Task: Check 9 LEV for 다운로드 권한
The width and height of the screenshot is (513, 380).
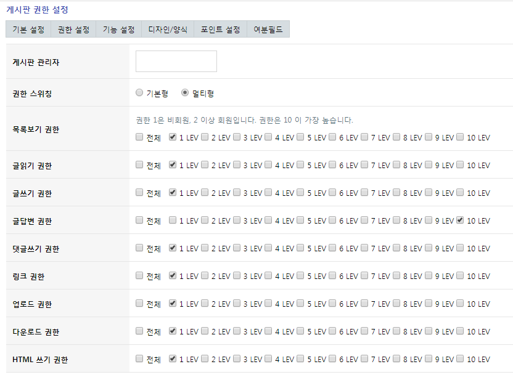Action: coord(429,331)
